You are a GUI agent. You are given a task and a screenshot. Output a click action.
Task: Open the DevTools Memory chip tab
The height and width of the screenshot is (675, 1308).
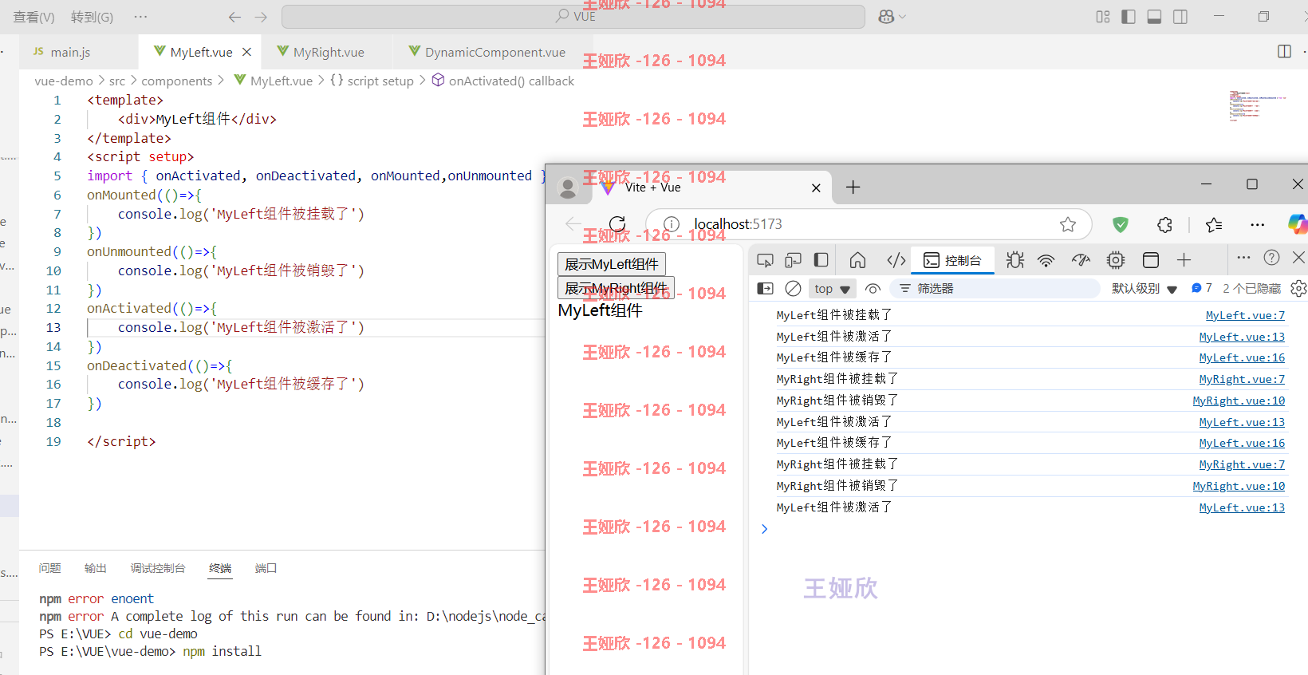pos(1116,260)
